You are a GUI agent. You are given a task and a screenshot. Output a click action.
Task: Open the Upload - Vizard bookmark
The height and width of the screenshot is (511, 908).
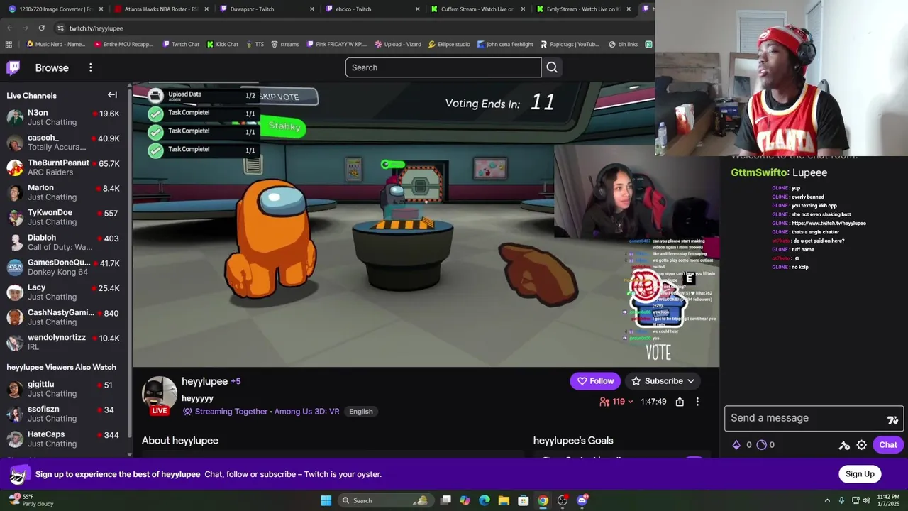(397, 44)
